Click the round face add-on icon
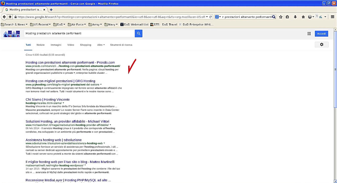The image size is (337, 183). click(310, 17)
